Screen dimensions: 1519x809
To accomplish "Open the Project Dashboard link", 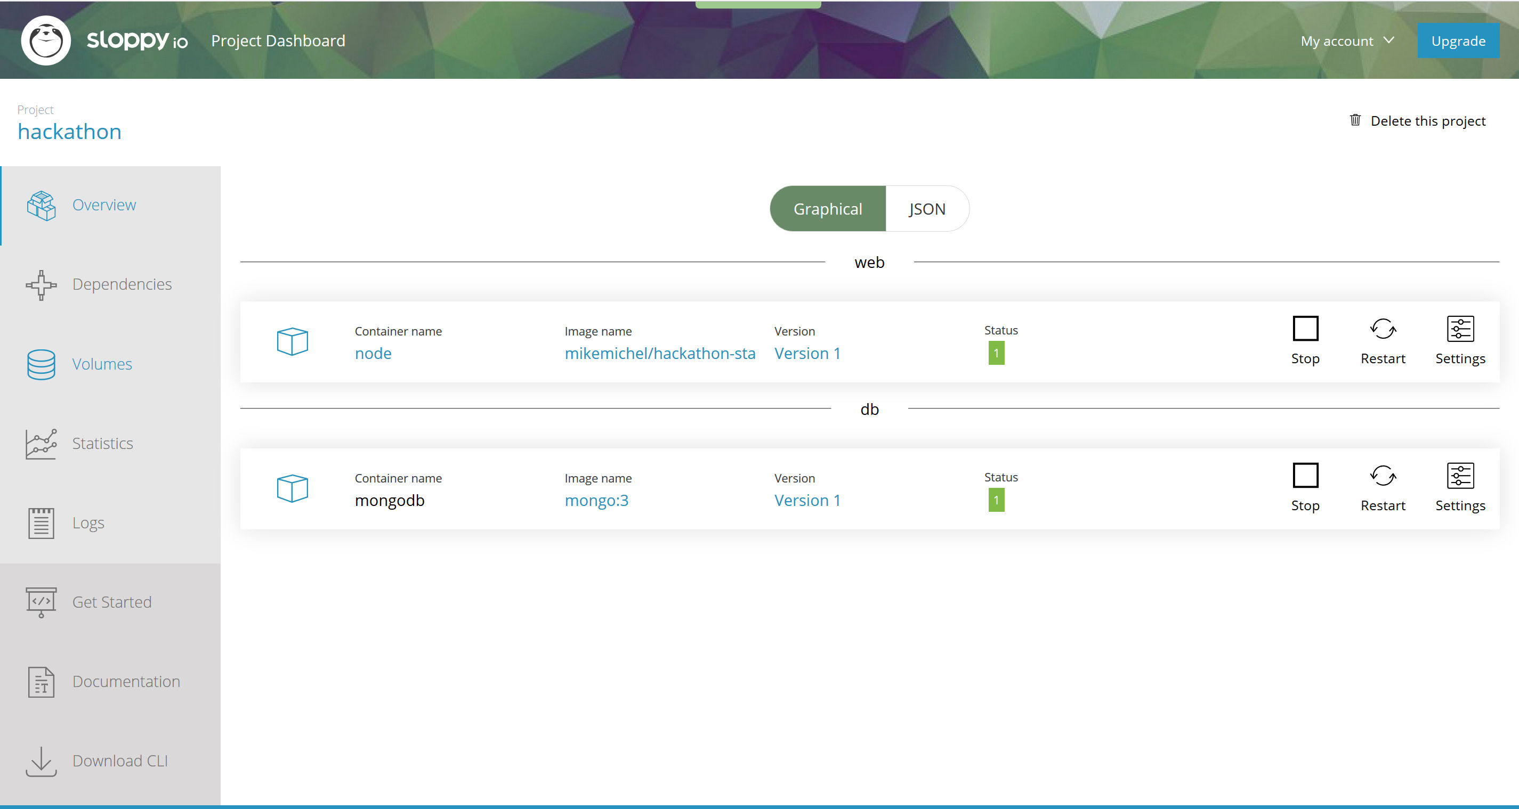I will pyautogui.click(x=278, y=40).
